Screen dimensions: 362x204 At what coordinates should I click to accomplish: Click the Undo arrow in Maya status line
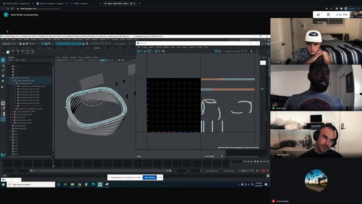click(30, 44)
